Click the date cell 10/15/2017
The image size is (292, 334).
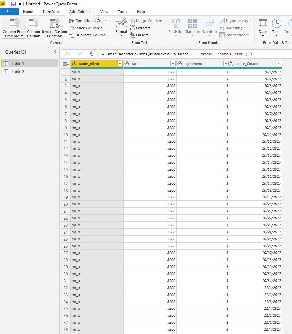[x=256, y=169]
